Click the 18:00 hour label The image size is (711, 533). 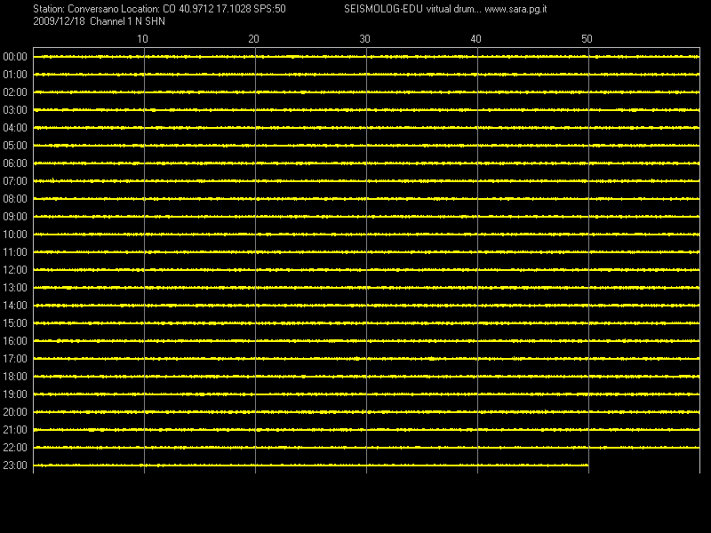(x=15, y=377)
